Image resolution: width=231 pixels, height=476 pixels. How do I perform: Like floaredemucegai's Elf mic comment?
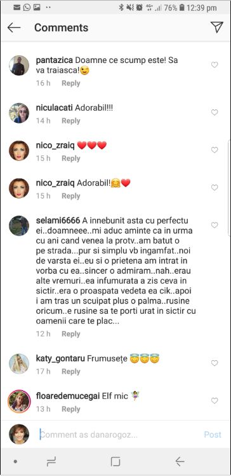point(214,401)
